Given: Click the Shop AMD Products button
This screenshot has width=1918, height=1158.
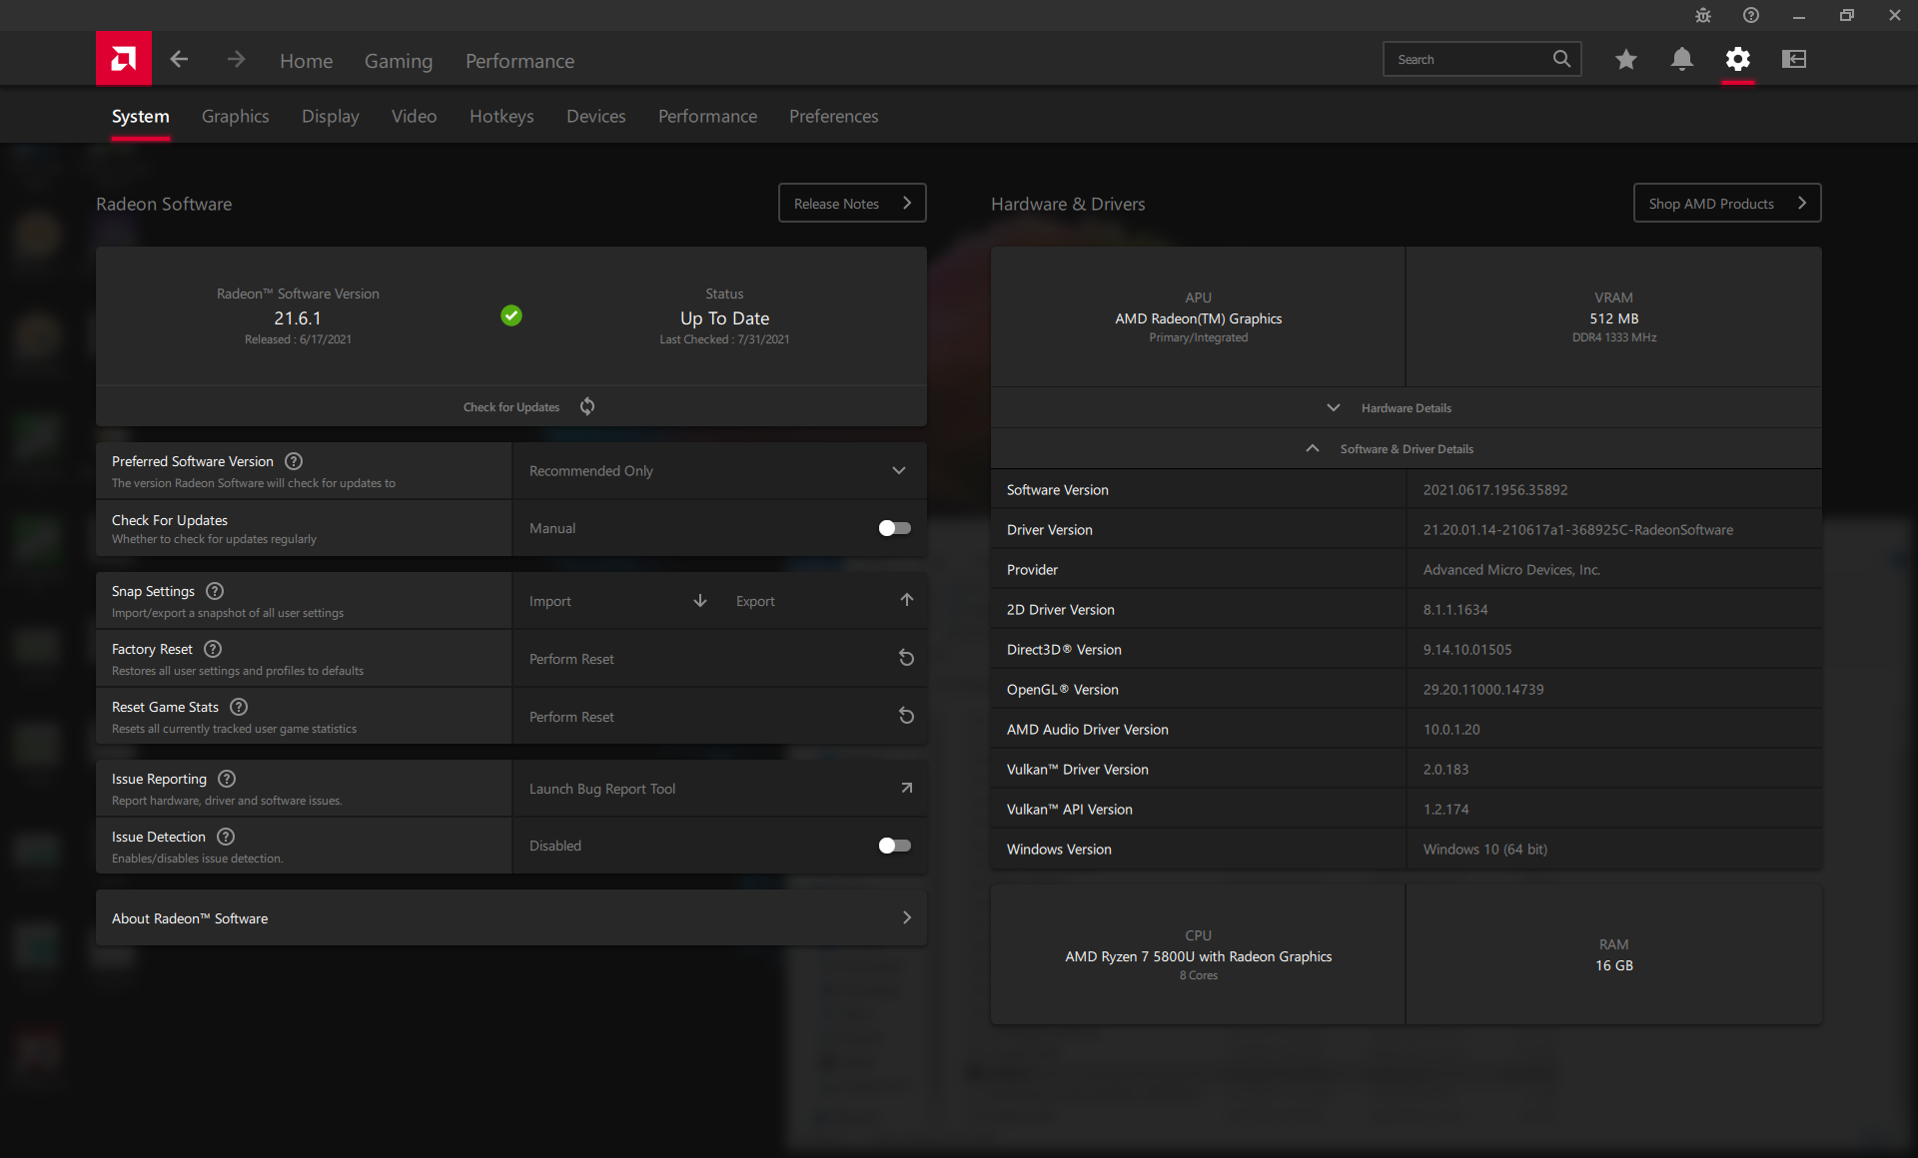Looking at the screenshot, I should pos(1727,204).
